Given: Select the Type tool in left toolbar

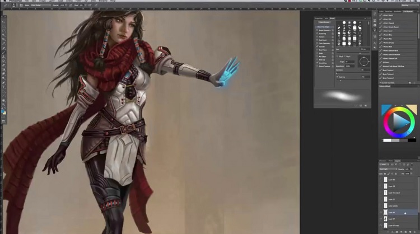Looking at the screenshot, I should click(3, 87).
